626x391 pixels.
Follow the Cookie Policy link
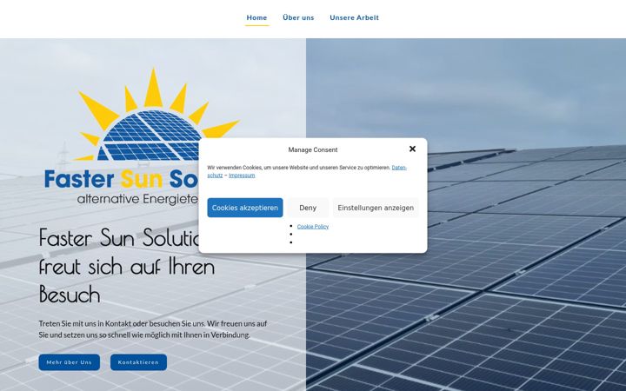313,227
